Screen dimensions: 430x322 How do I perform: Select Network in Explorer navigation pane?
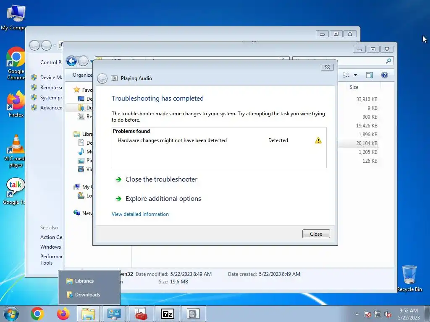tap(83, 213)
